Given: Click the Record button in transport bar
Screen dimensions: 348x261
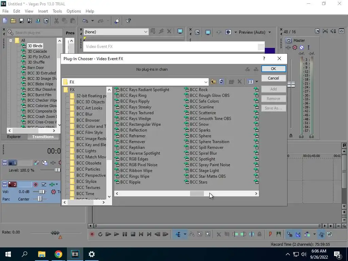Looking at the screenshot, I should coord(92,234).
